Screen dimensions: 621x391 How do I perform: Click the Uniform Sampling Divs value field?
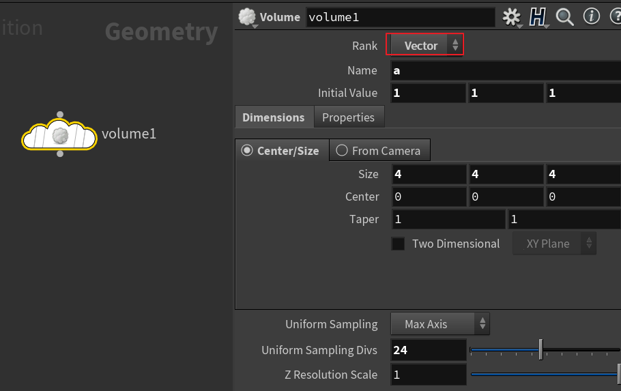coord(429,350)
